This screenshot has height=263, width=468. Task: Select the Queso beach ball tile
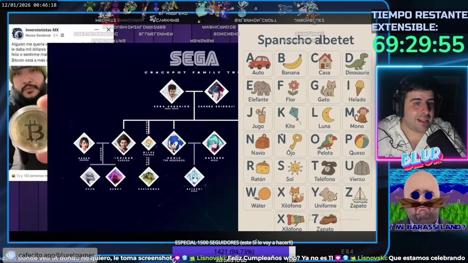tap(357, 144)
